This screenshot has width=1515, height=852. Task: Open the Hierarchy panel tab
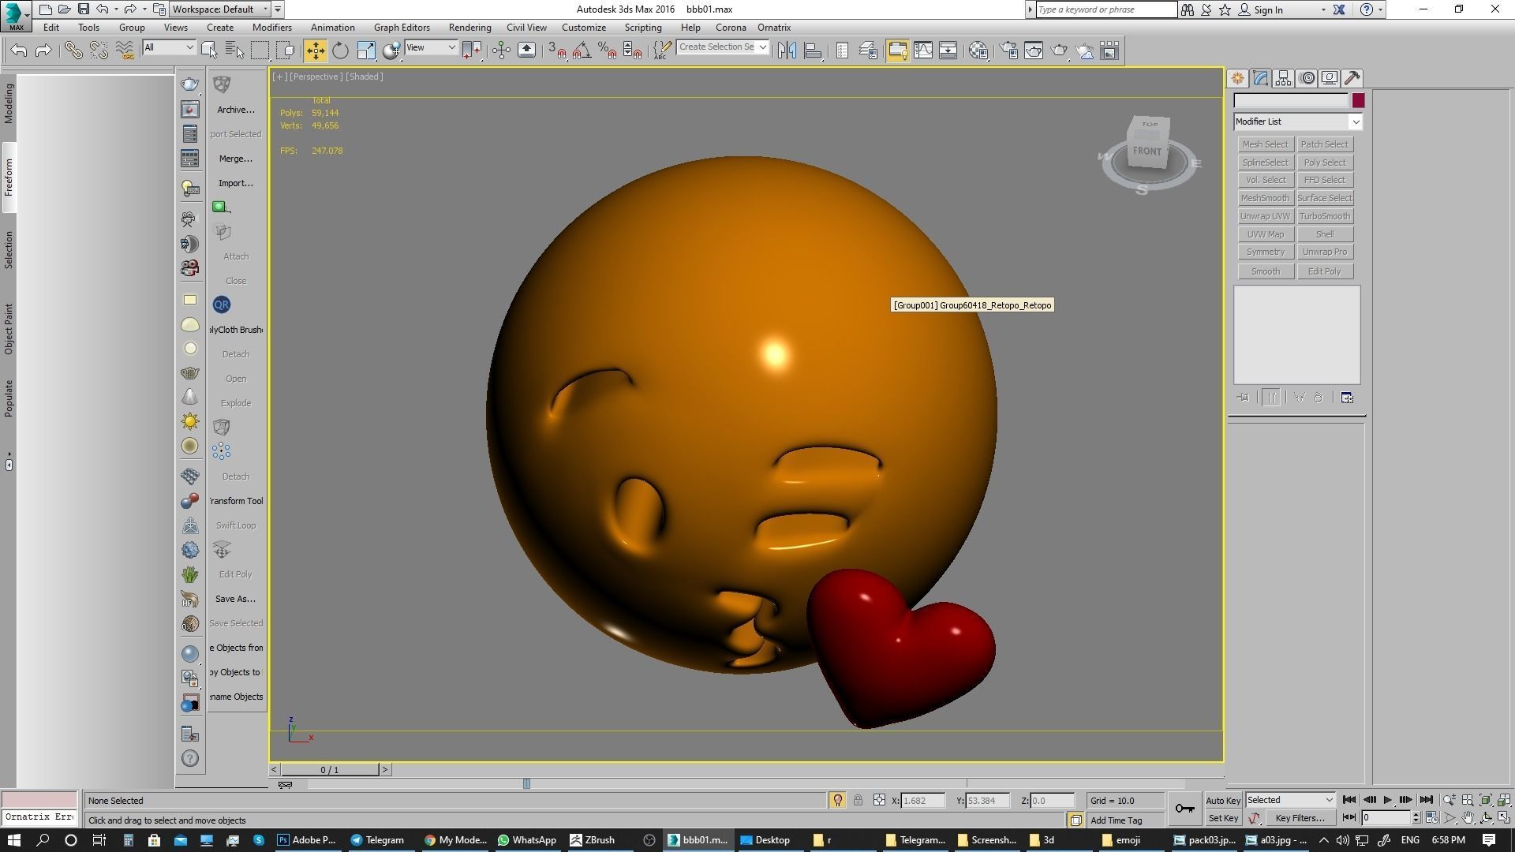1283,78
